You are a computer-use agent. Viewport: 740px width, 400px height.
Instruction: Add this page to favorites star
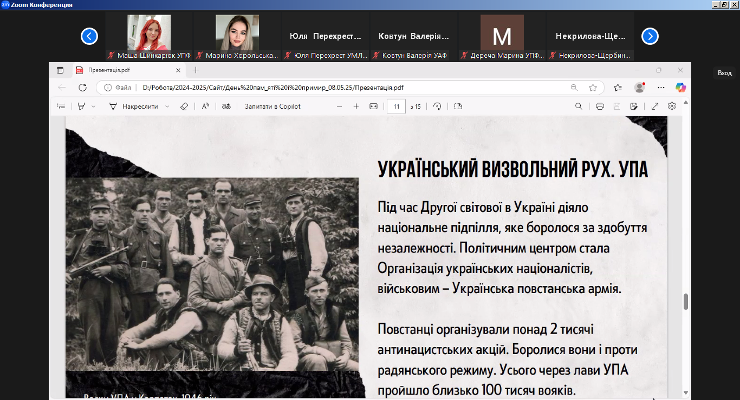pos(593,88)
